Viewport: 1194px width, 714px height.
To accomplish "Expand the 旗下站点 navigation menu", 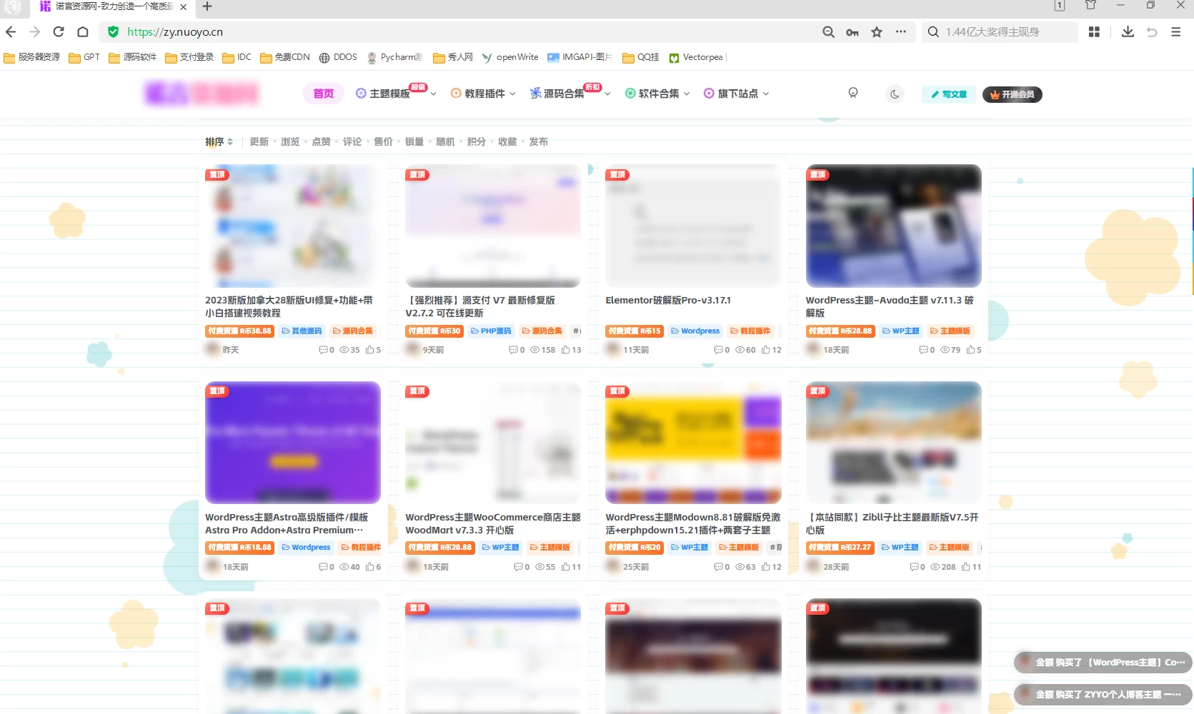I will [x=737, y=94].
